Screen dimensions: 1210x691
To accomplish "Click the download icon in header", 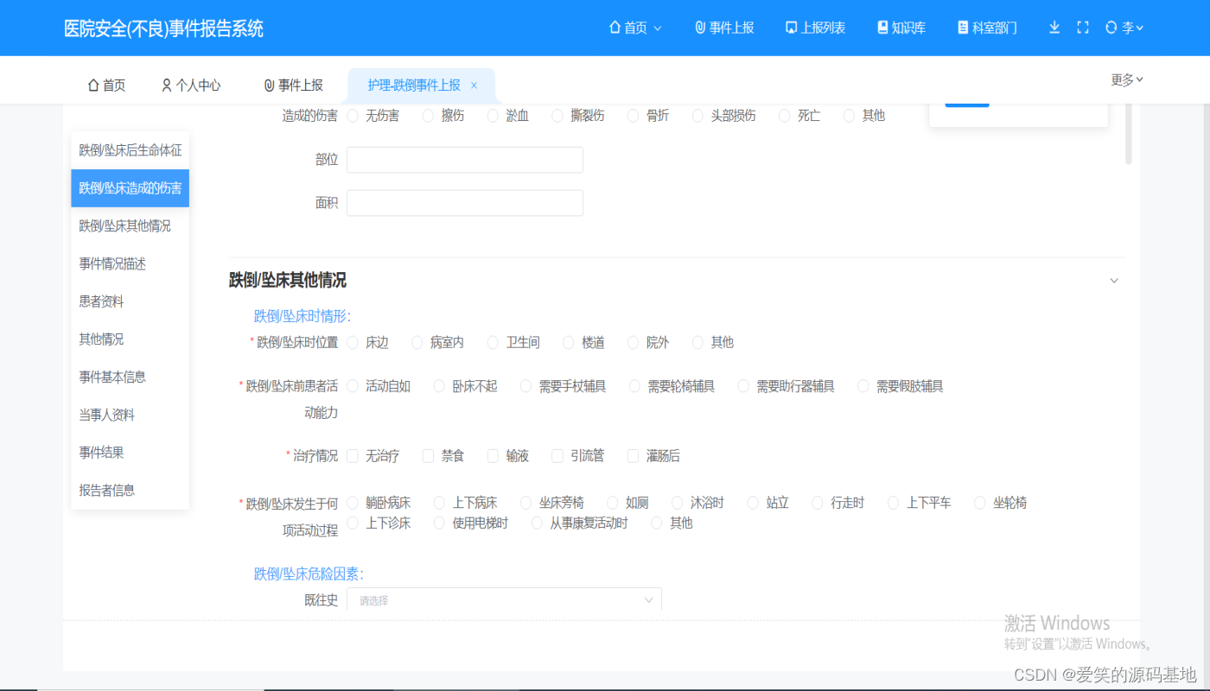I will coord(1054,28).
